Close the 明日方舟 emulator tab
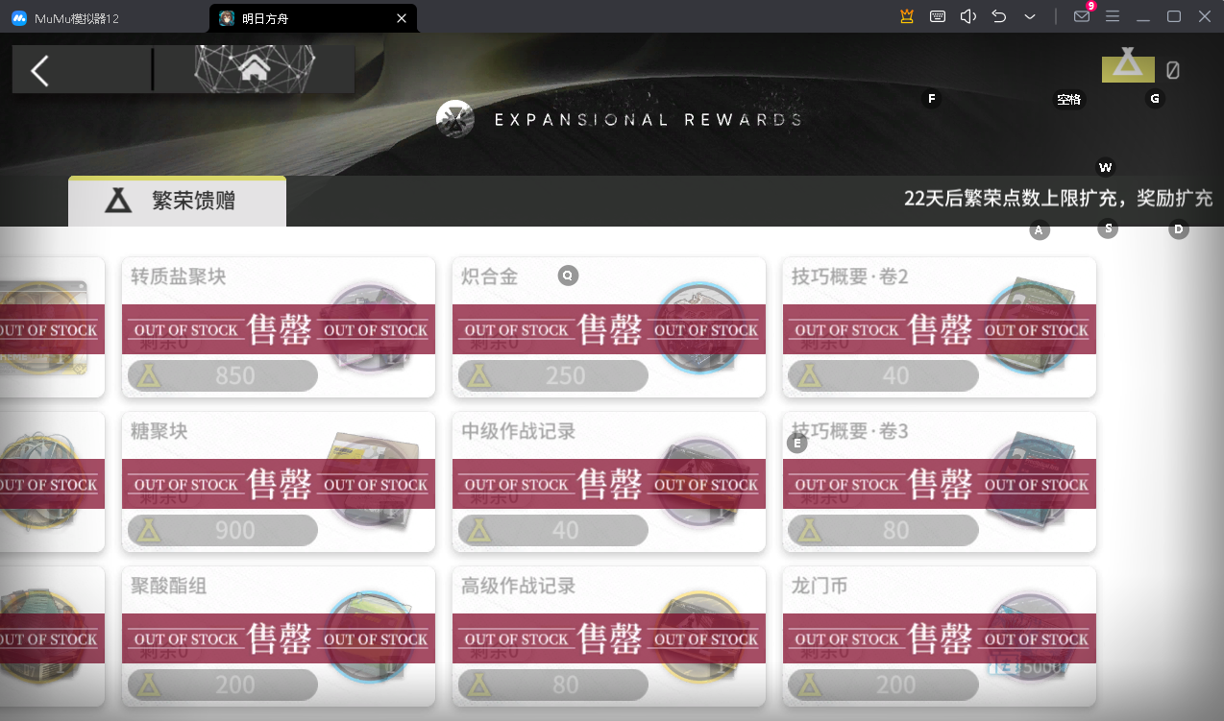The height and width of the screenshot is (721, 1224). point(402,18)
